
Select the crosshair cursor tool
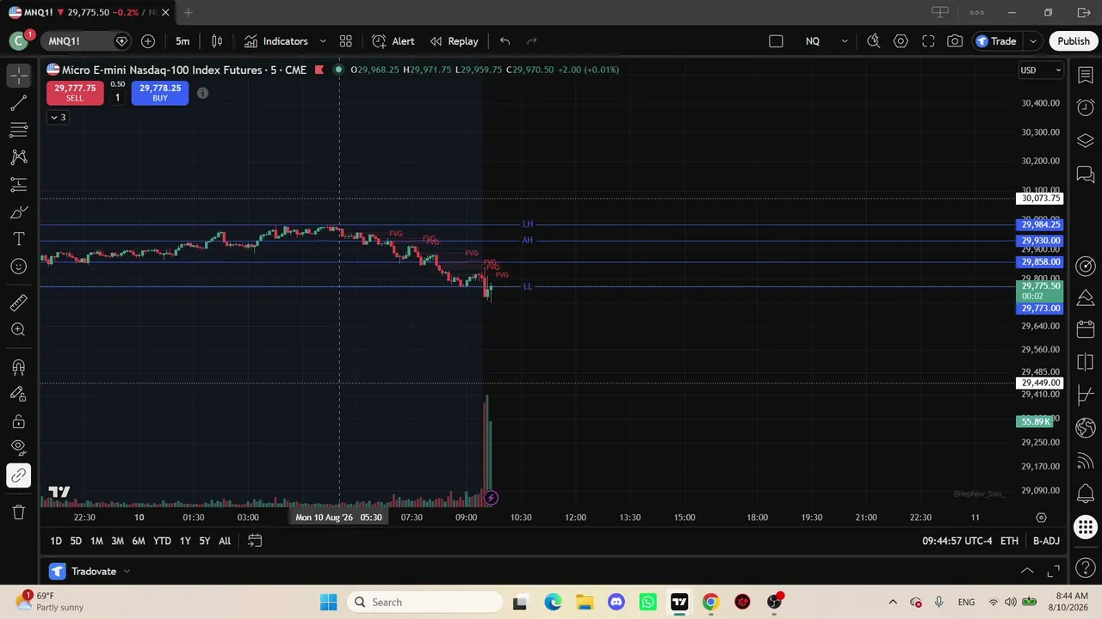point(19,77)
